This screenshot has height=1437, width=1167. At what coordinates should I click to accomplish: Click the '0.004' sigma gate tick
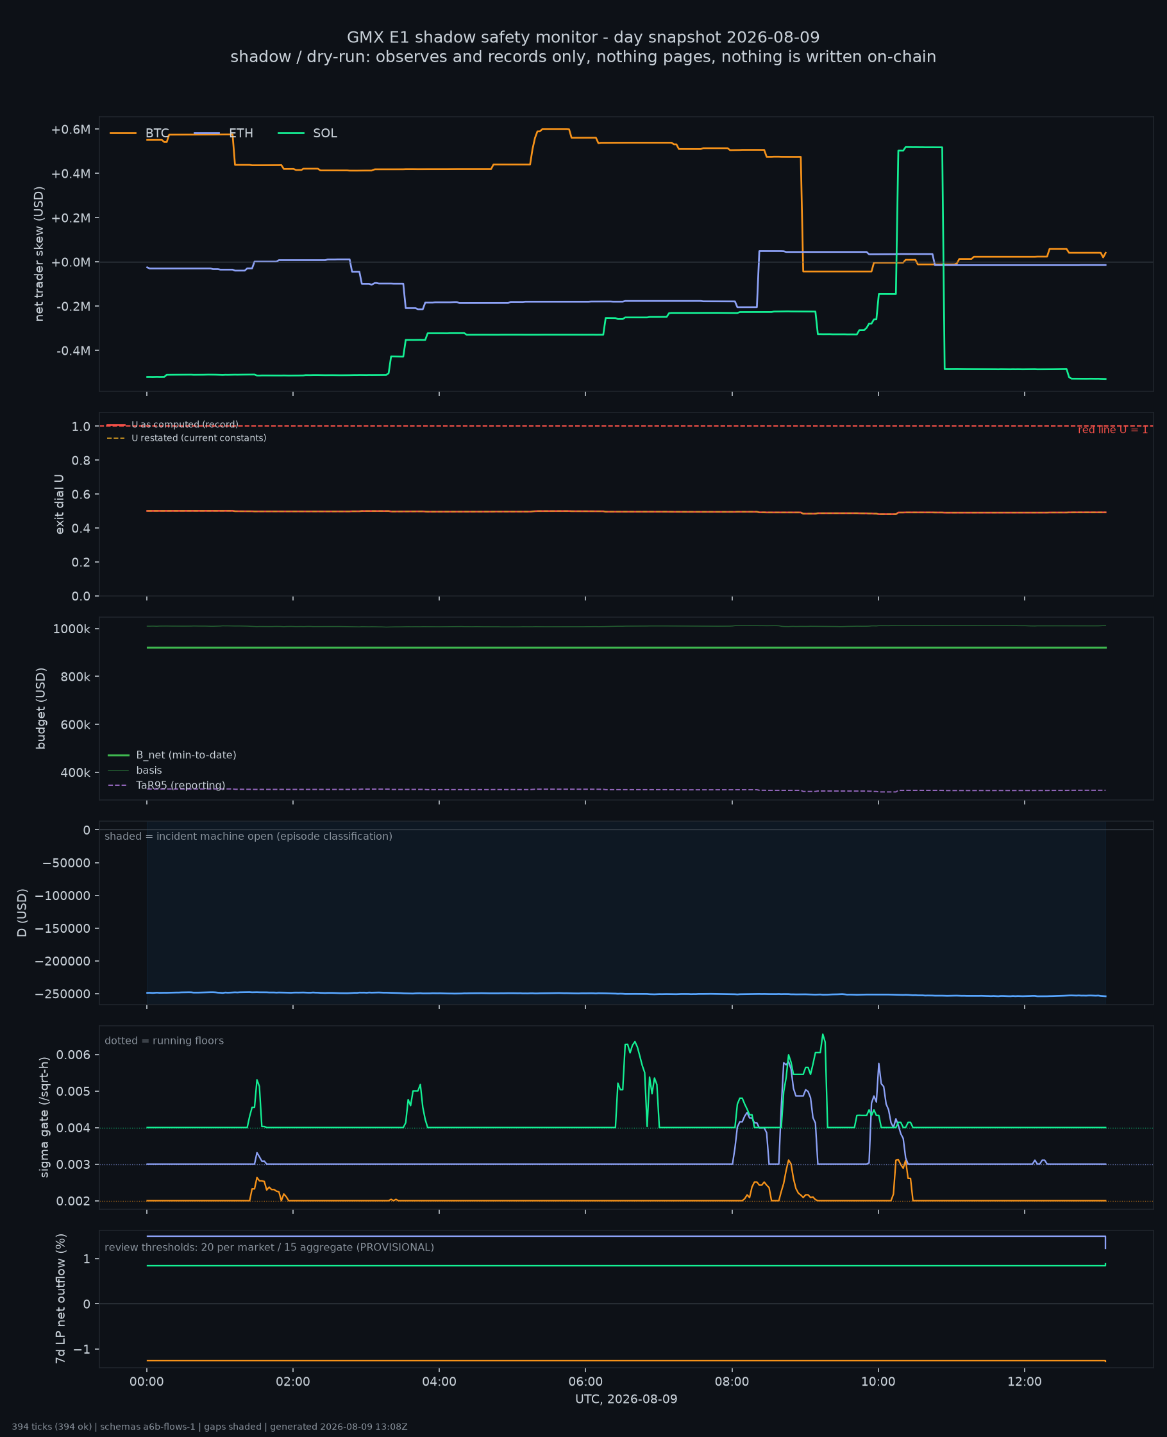click(x=73, y=1128)
